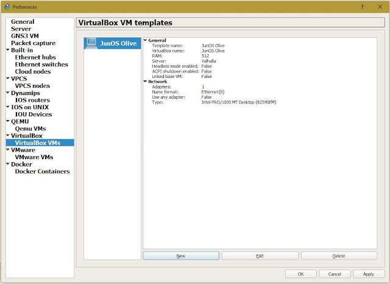
Task: Collapse the VMware tree section
Action: (8, 150)
